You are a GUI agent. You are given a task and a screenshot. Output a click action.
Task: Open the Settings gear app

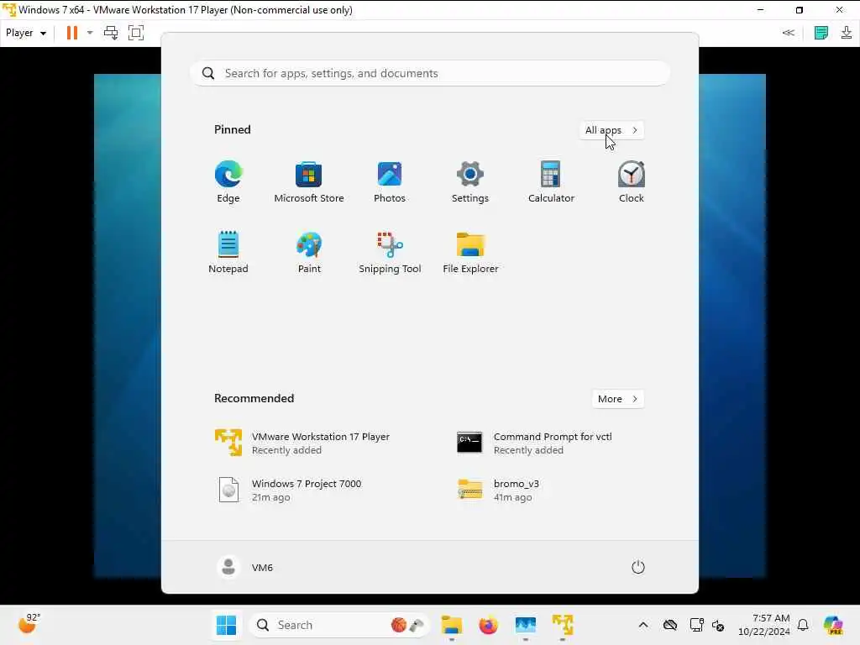470,182
